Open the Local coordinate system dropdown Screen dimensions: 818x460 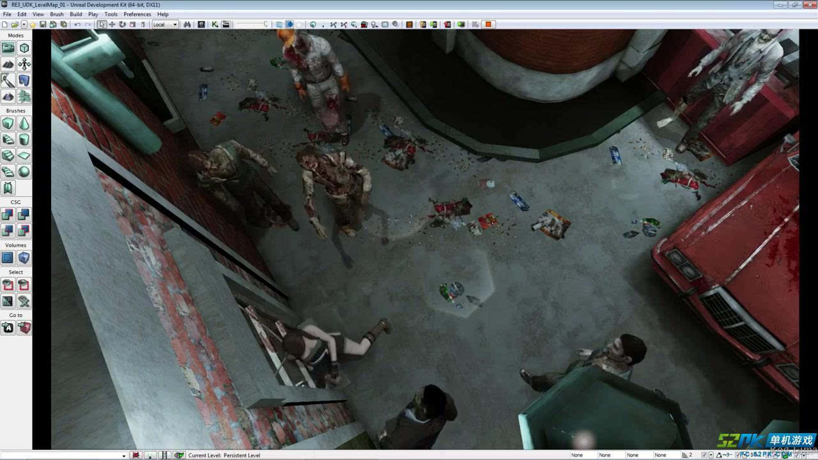165,24
